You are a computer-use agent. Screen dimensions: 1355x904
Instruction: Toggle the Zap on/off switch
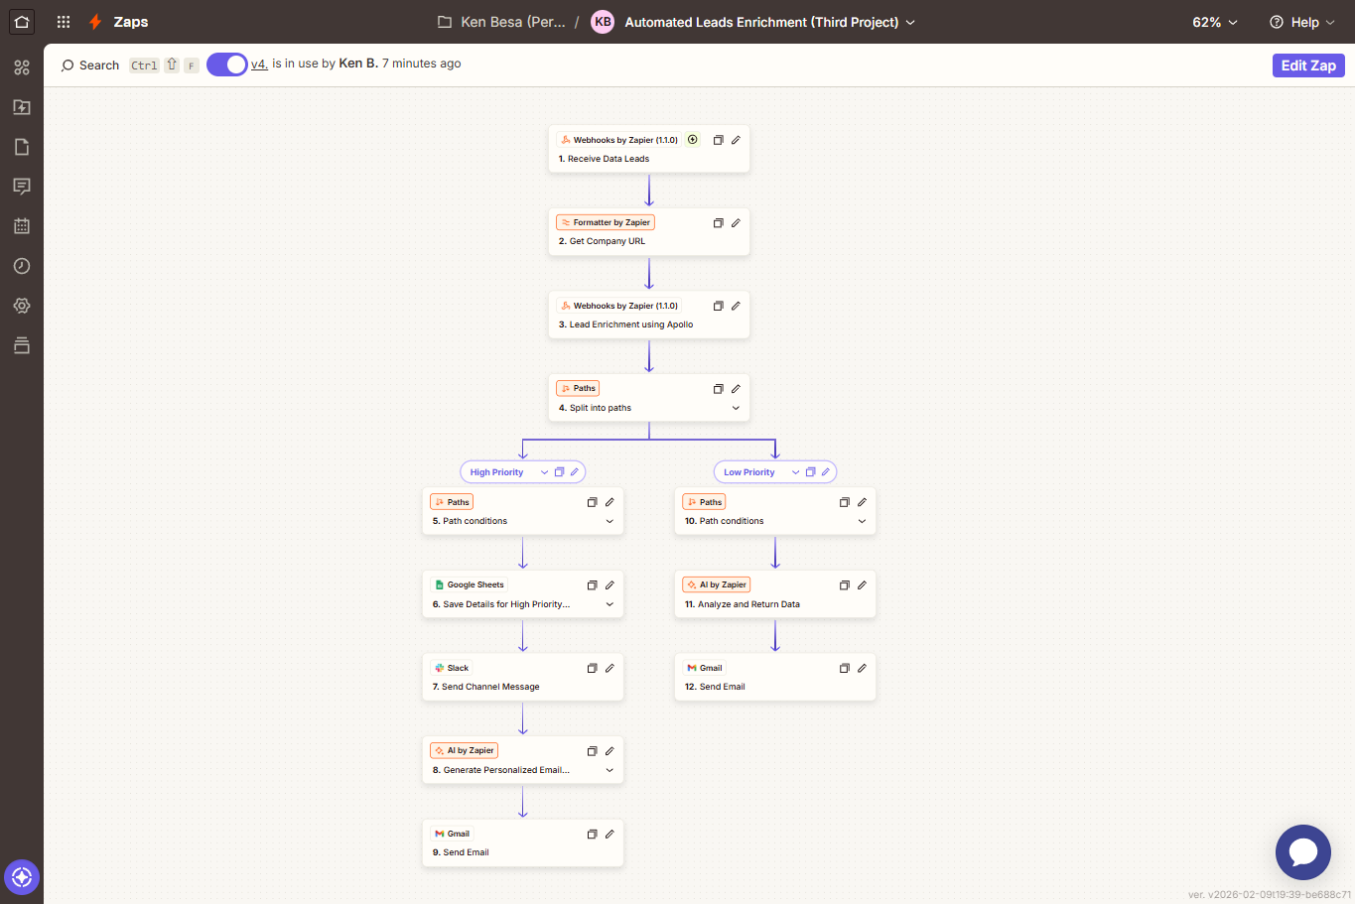tap(227, 65)
